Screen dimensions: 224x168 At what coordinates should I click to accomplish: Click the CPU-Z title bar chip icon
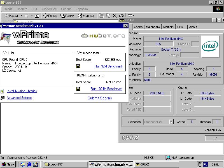(x=122, y=20)
